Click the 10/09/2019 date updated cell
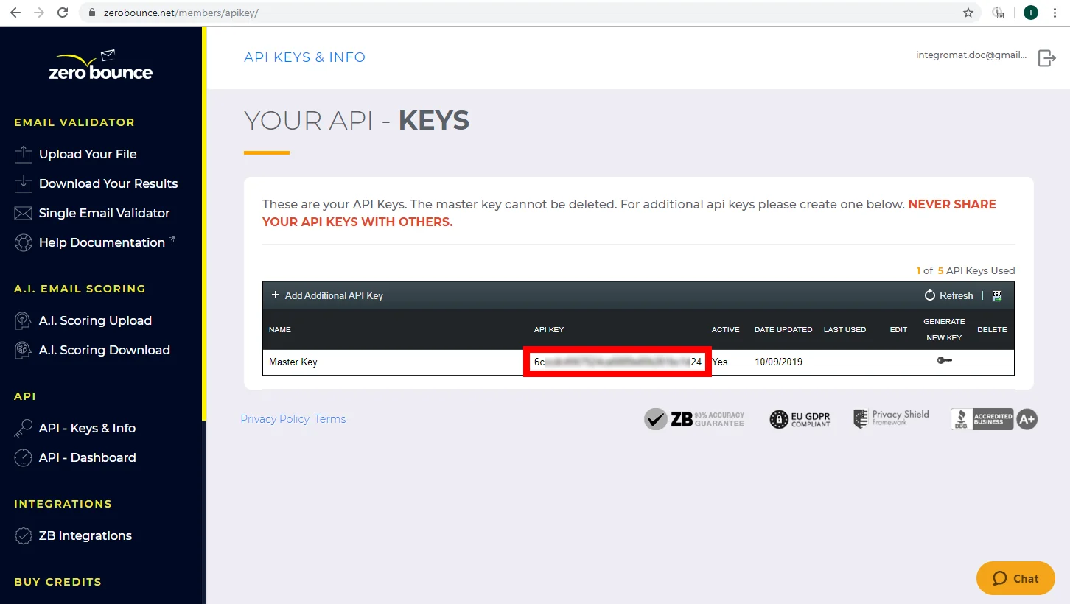Image resolution: width=1070 pixels, height=604 pixels. tap(779, 362)
